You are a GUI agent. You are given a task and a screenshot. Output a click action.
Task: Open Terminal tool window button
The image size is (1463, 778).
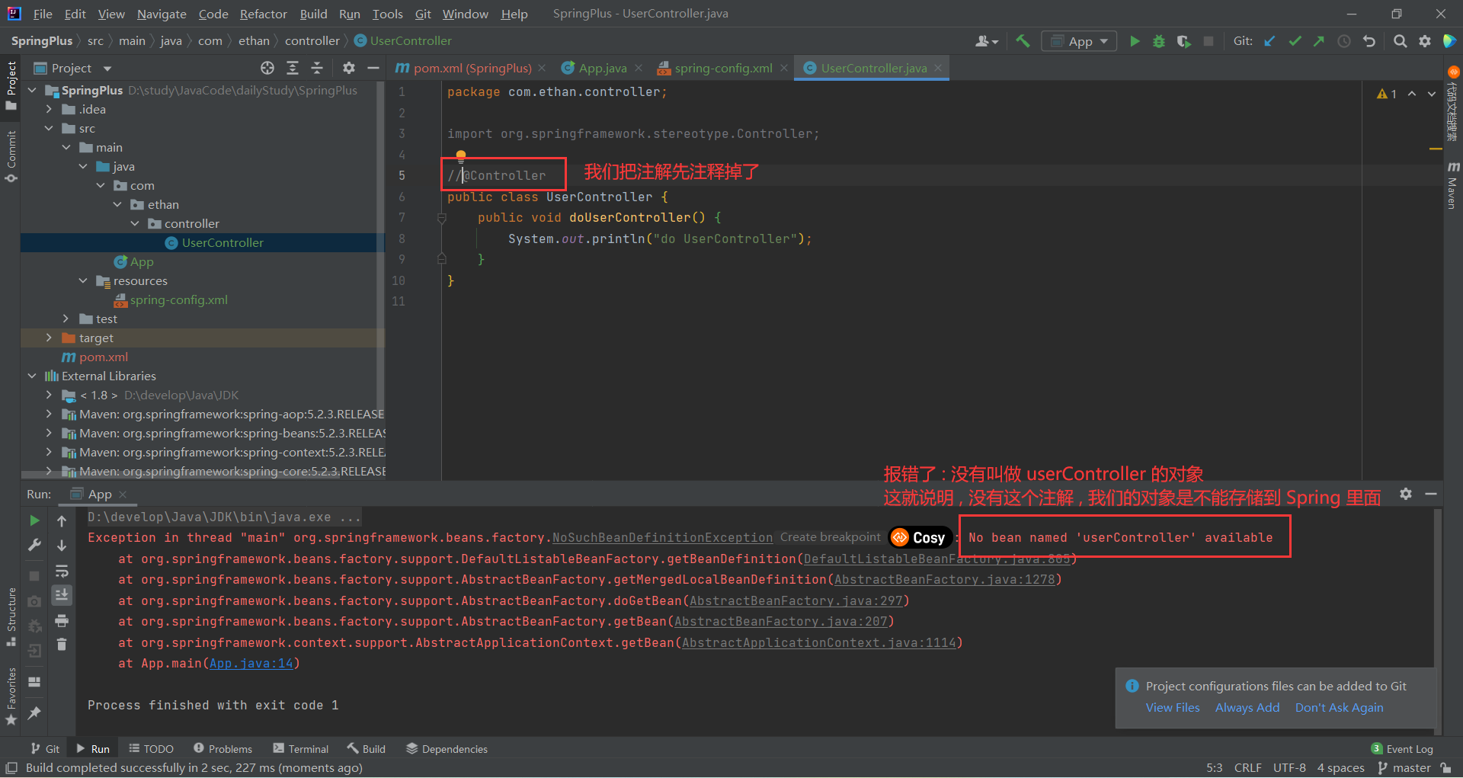[x=301, y=748]
